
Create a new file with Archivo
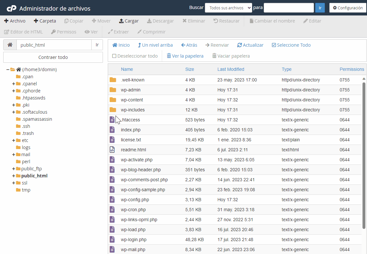point(15,21)
